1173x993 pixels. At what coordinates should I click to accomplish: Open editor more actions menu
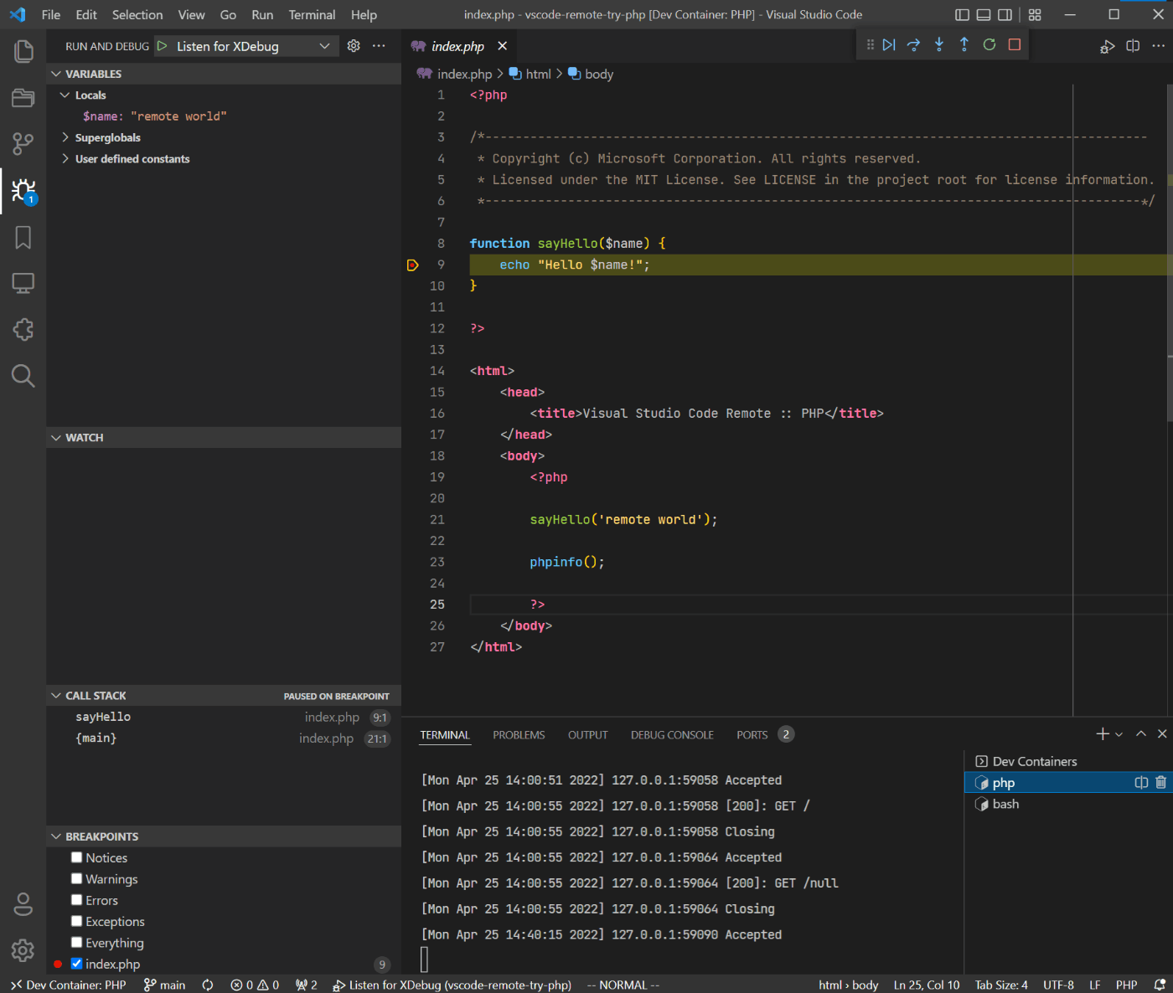pyautogui.click(x=1159, y=46)
